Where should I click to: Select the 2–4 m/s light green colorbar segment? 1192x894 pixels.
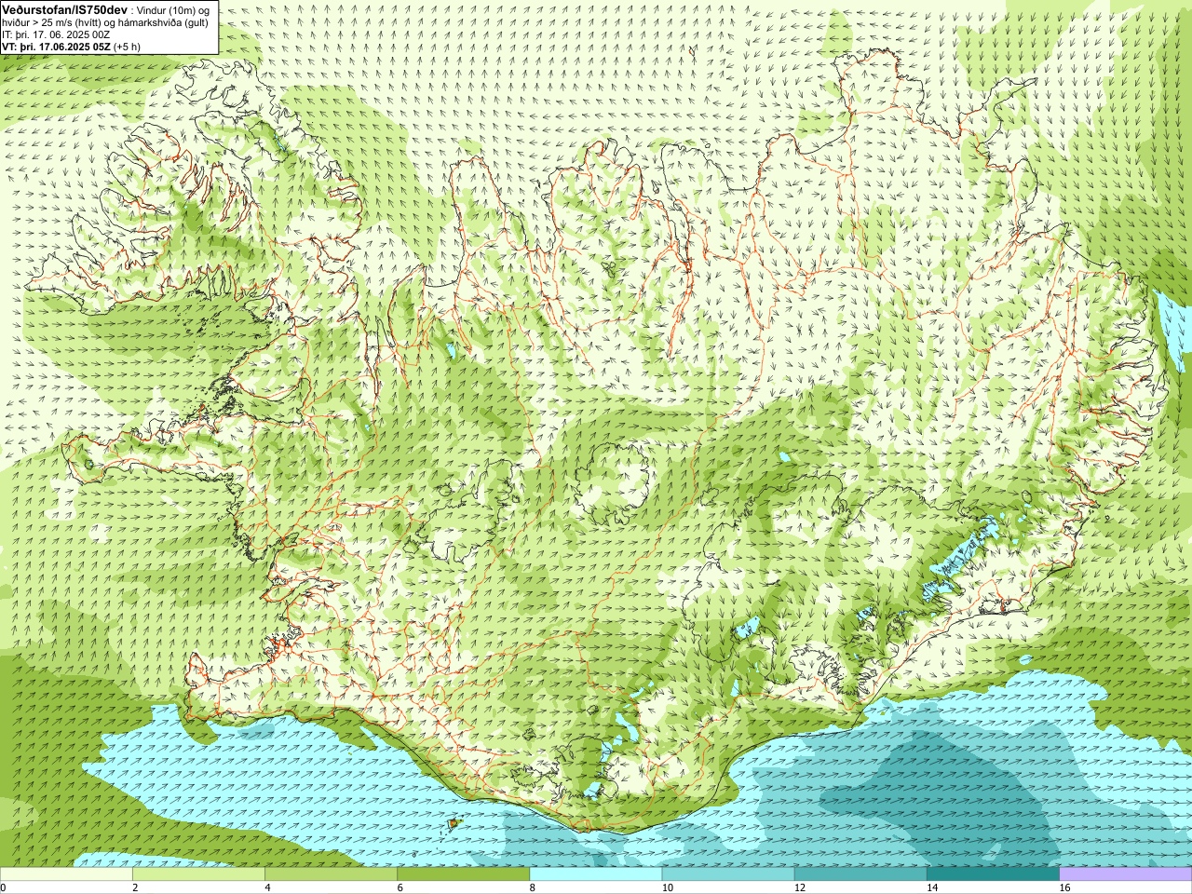coord(198,874)
